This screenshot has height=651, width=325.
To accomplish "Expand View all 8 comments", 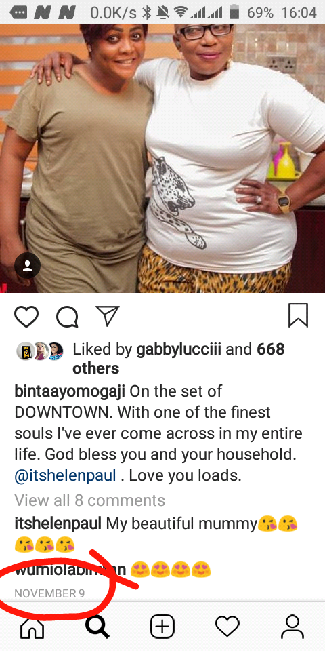I will (89, 500).
